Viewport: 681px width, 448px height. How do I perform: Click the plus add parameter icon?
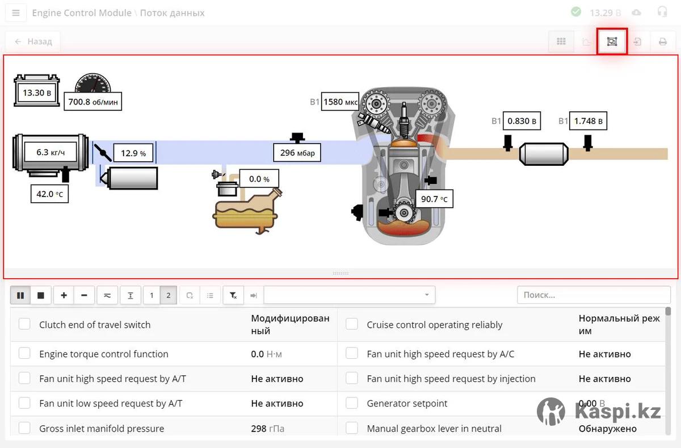64,295
